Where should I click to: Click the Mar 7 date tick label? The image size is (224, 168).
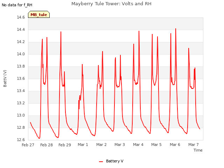click(x=194, y=145)
